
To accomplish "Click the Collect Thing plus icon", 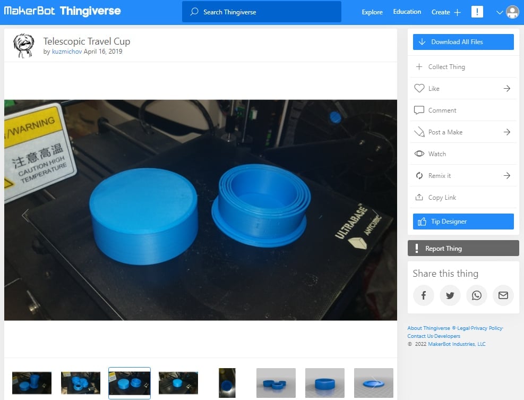I will 419,66.
